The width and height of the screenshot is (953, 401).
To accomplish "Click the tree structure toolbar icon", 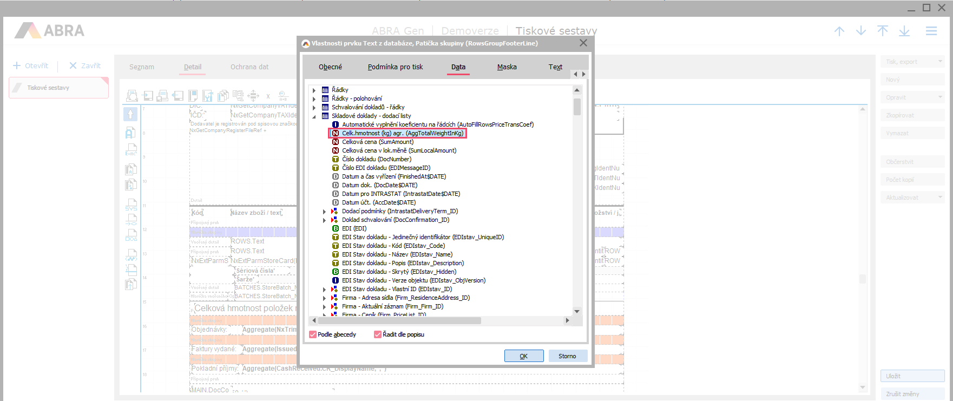I will coord(238,96).
